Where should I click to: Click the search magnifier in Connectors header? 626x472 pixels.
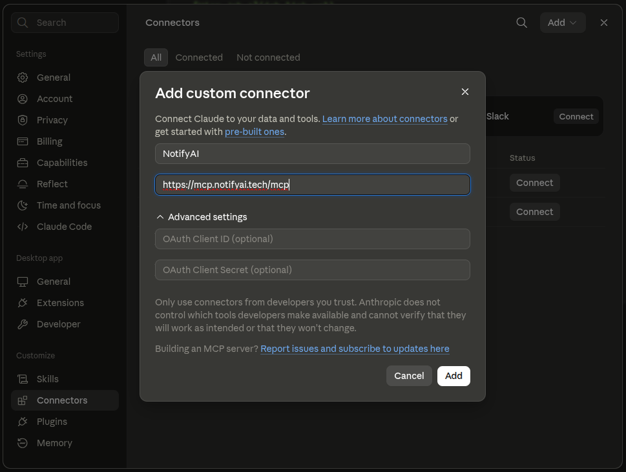(x=521, y=23)
